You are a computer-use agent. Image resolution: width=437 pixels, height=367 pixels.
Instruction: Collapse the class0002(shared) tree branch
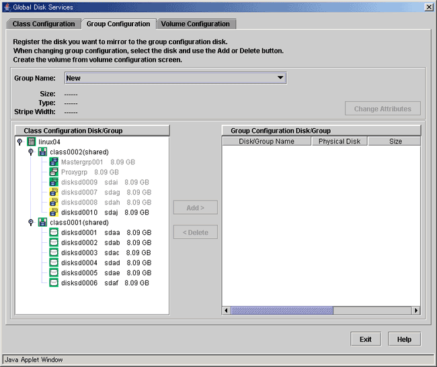(31, 152)
